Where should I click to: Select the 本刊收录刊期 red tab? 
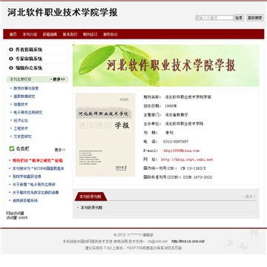click(90, 197)
